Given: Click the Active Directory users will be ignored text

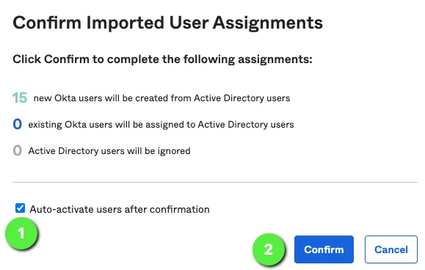Looking at the screenshot, I should pos(109,151).
